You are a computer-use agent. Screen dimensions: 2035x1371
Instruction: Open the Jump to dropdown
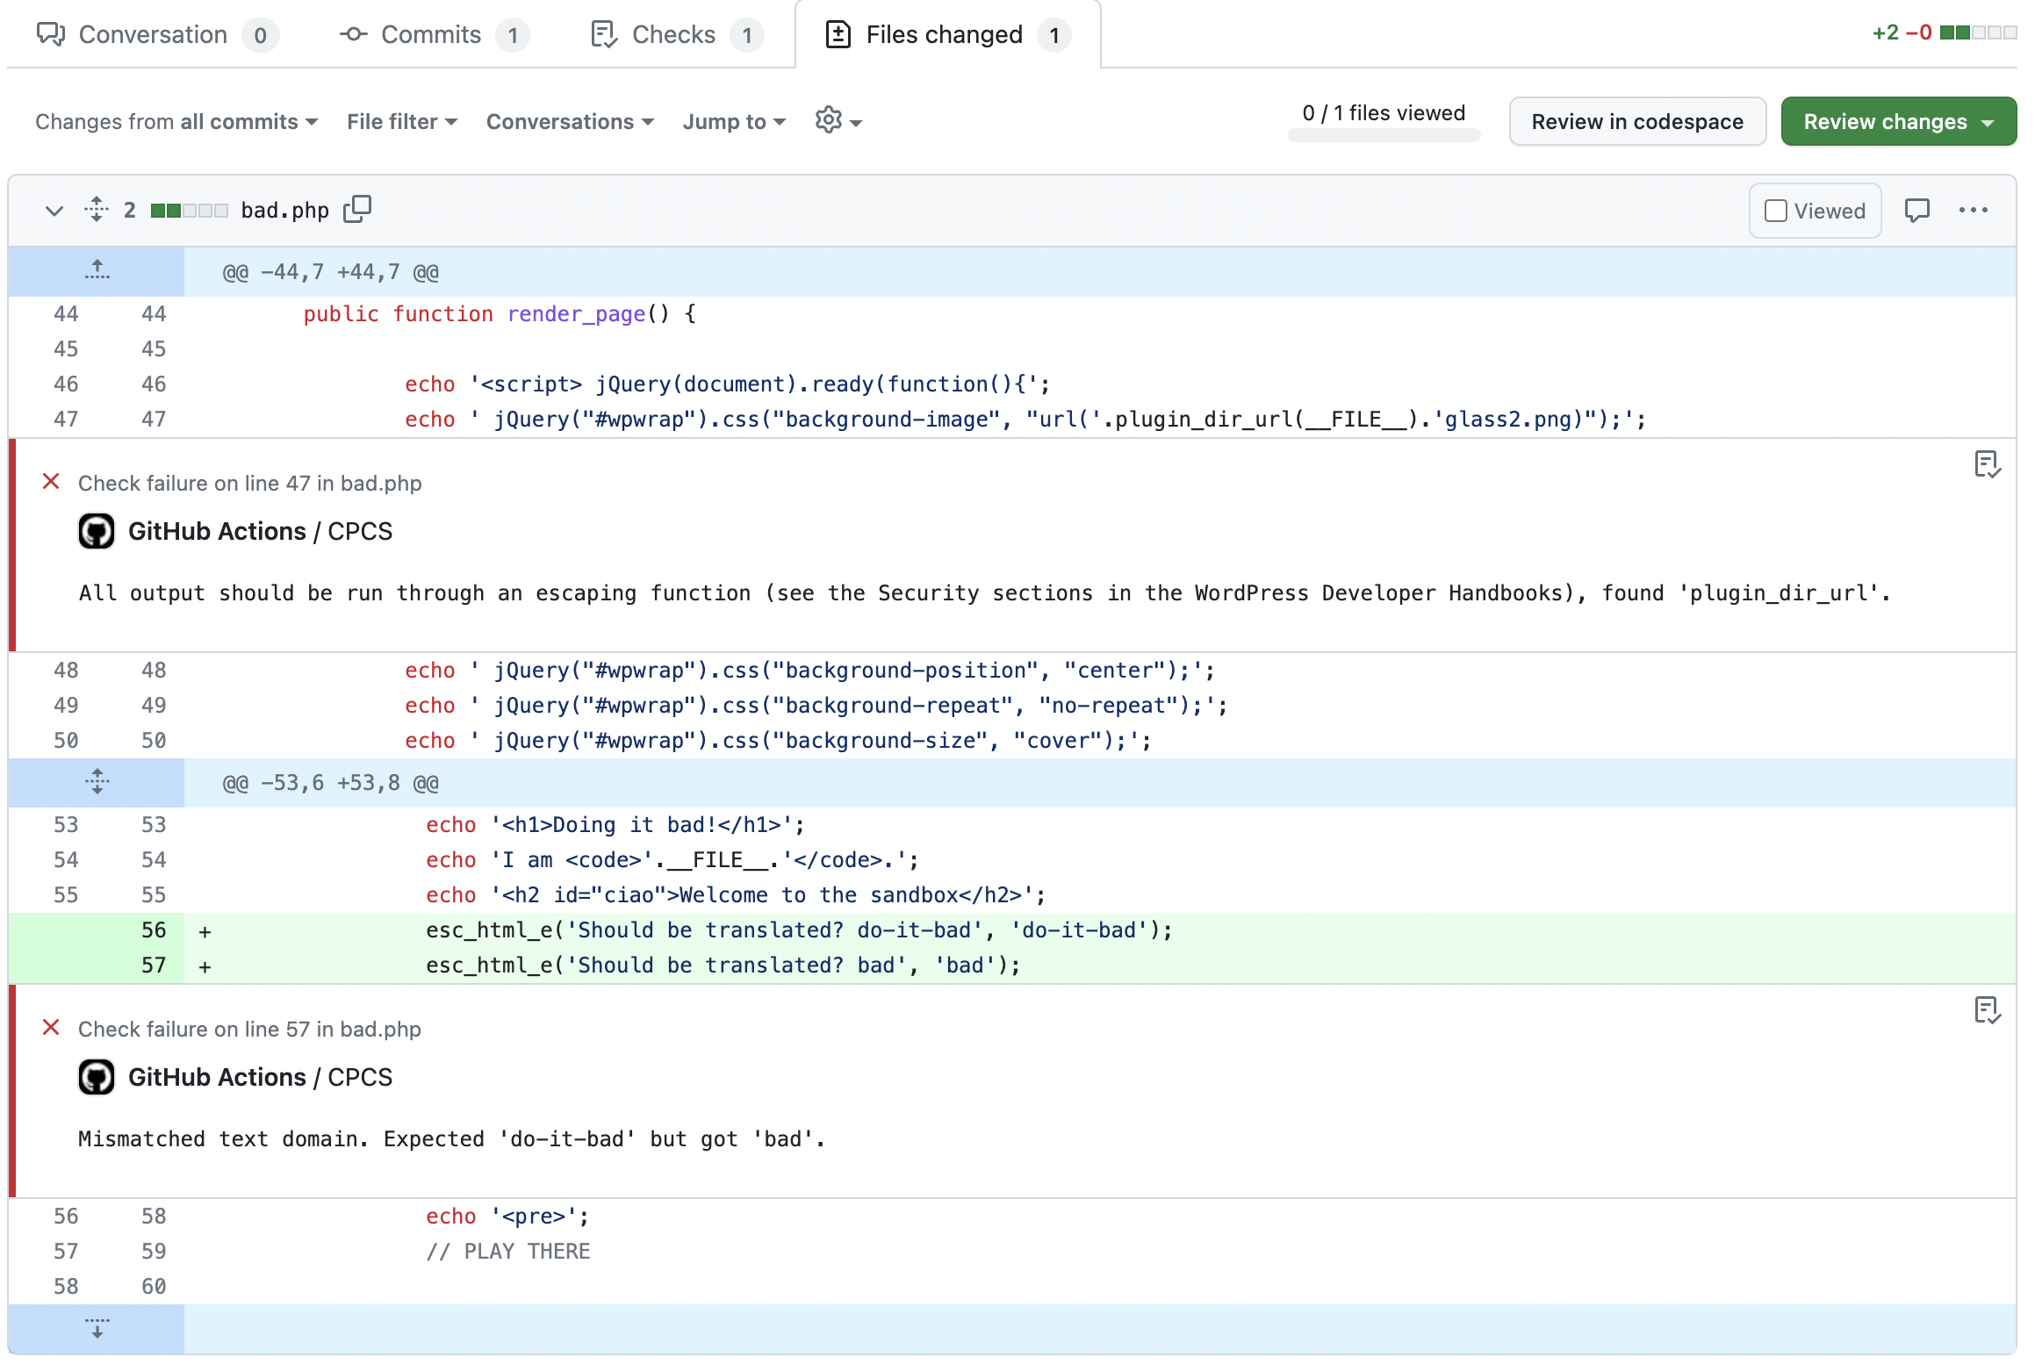click(734, 121)
